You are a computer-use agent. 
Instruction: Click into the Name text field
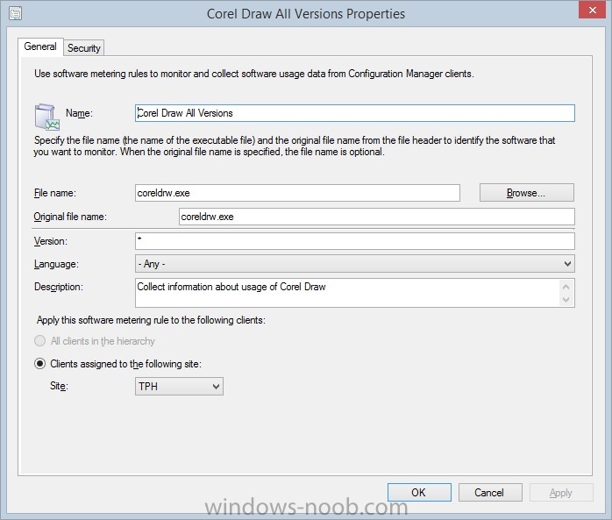tap(355, 113)
